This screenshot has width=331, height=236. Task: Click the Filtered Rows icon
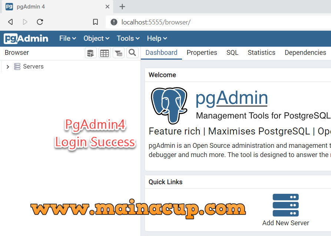pyautogui.click(x=119, y=53)
